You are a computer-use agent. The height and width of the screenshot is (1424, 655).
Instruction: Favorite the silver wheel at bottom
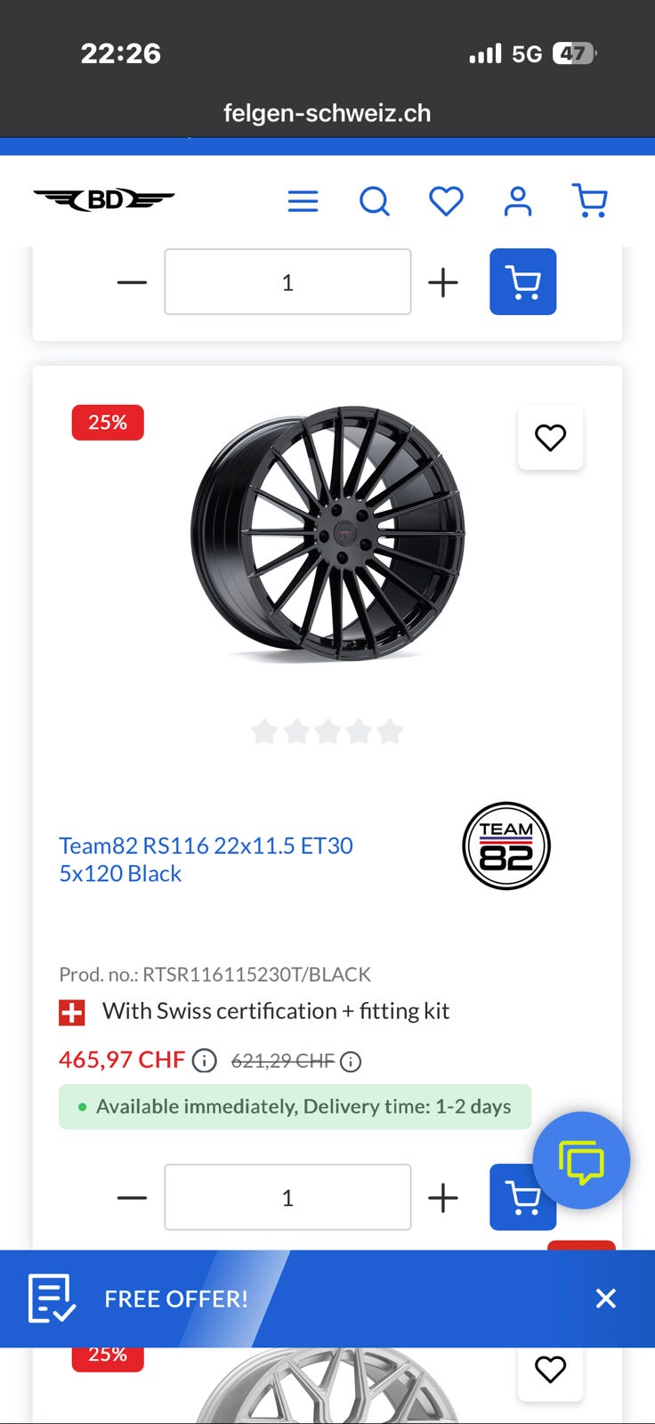[x=550, y=1369]
